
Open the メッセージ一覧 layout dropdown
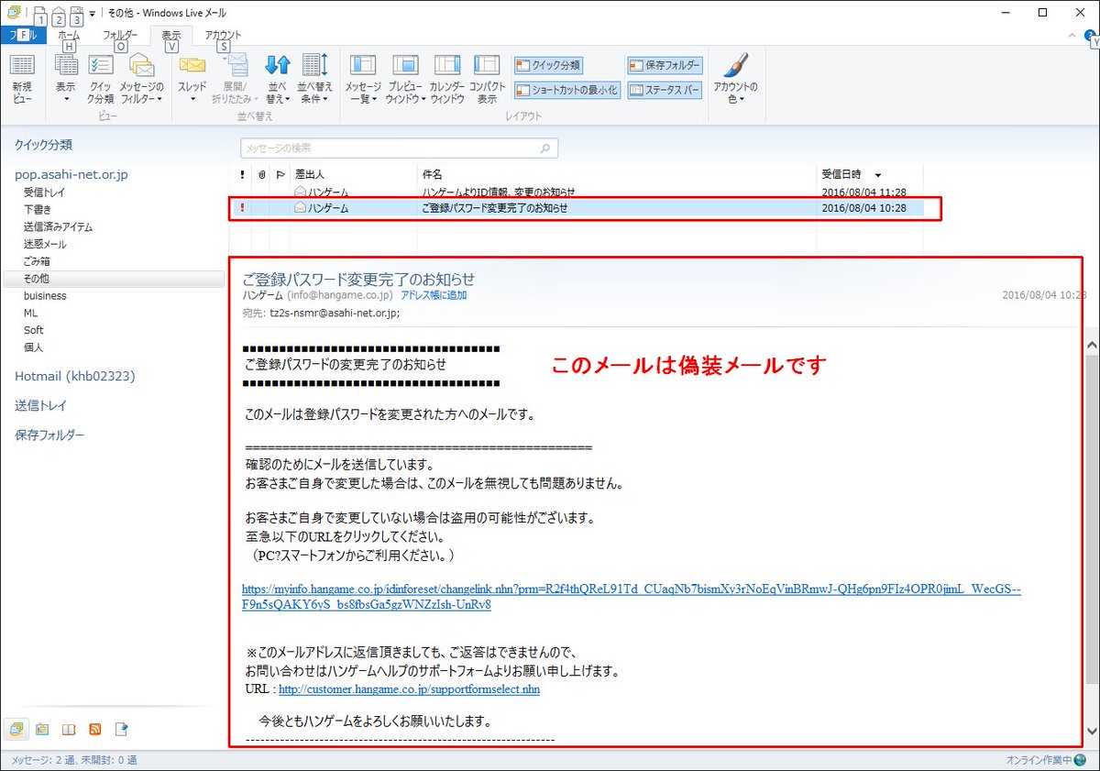point(363,79)
